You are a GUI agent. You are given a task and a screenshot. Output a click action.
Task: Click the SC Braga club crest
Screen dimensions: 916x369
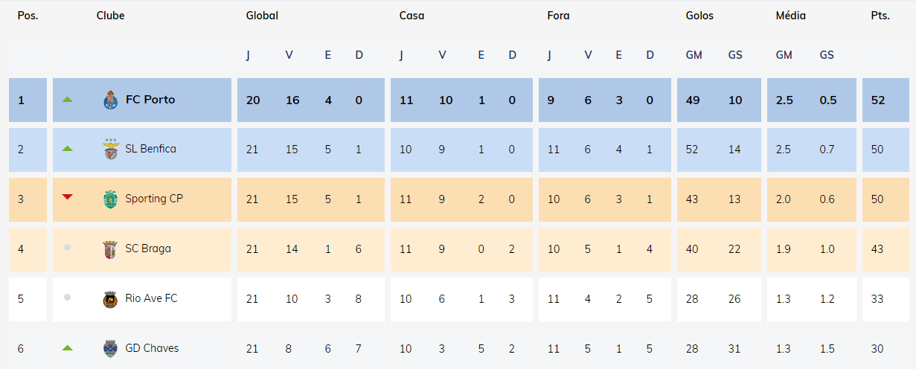click(110, 249)
